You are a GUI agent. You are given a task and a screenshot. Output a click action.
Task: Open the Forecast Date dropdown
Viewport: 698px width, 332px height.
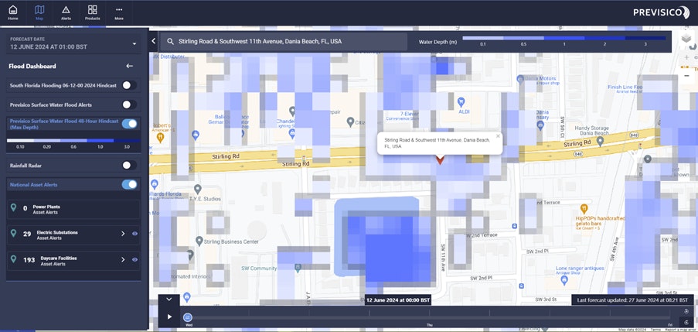click(x=134, y=43)
